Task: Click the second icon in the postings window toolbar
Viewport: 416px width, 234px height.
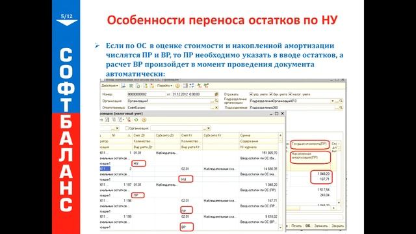Action: [107, 120]
